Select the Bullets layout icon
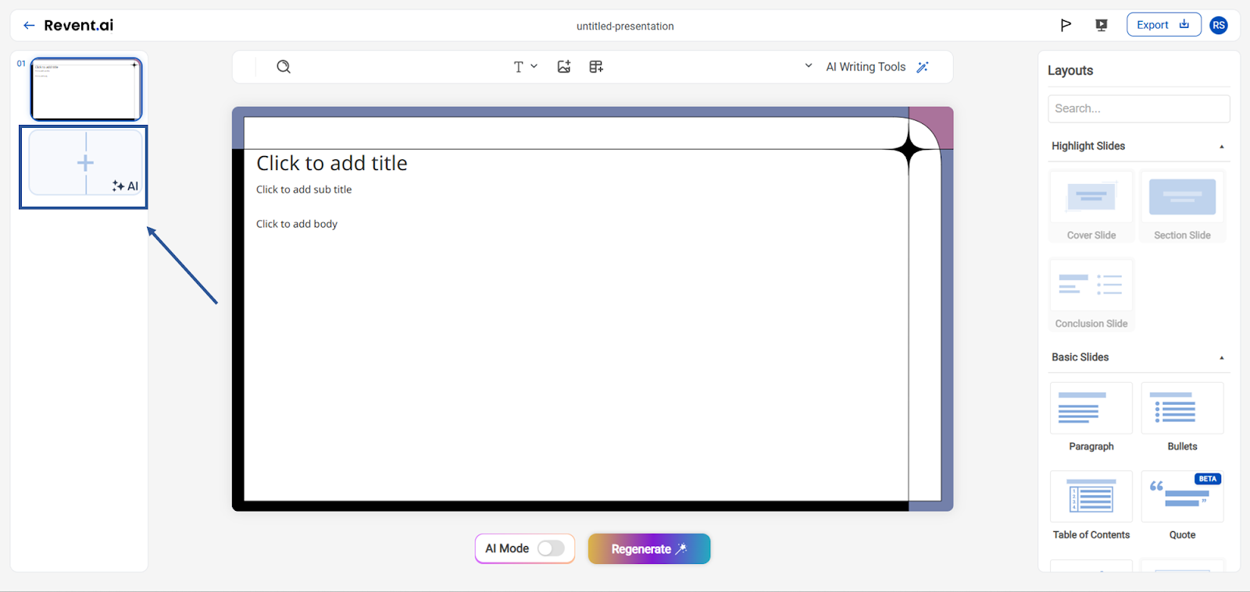Viewport: 1250px width, 592px height. point(1182,408)
